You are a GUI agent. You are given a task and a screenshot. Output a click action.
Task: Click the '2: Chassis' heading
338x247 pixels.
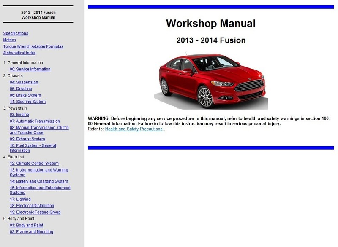click(x=13, y=75)
